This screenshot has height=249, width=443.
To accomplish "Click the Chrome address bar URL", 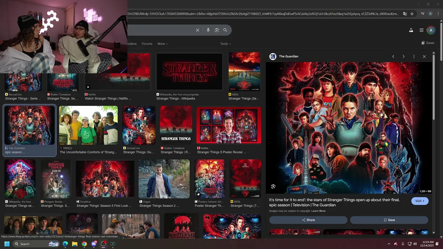I will coord(263,14).
